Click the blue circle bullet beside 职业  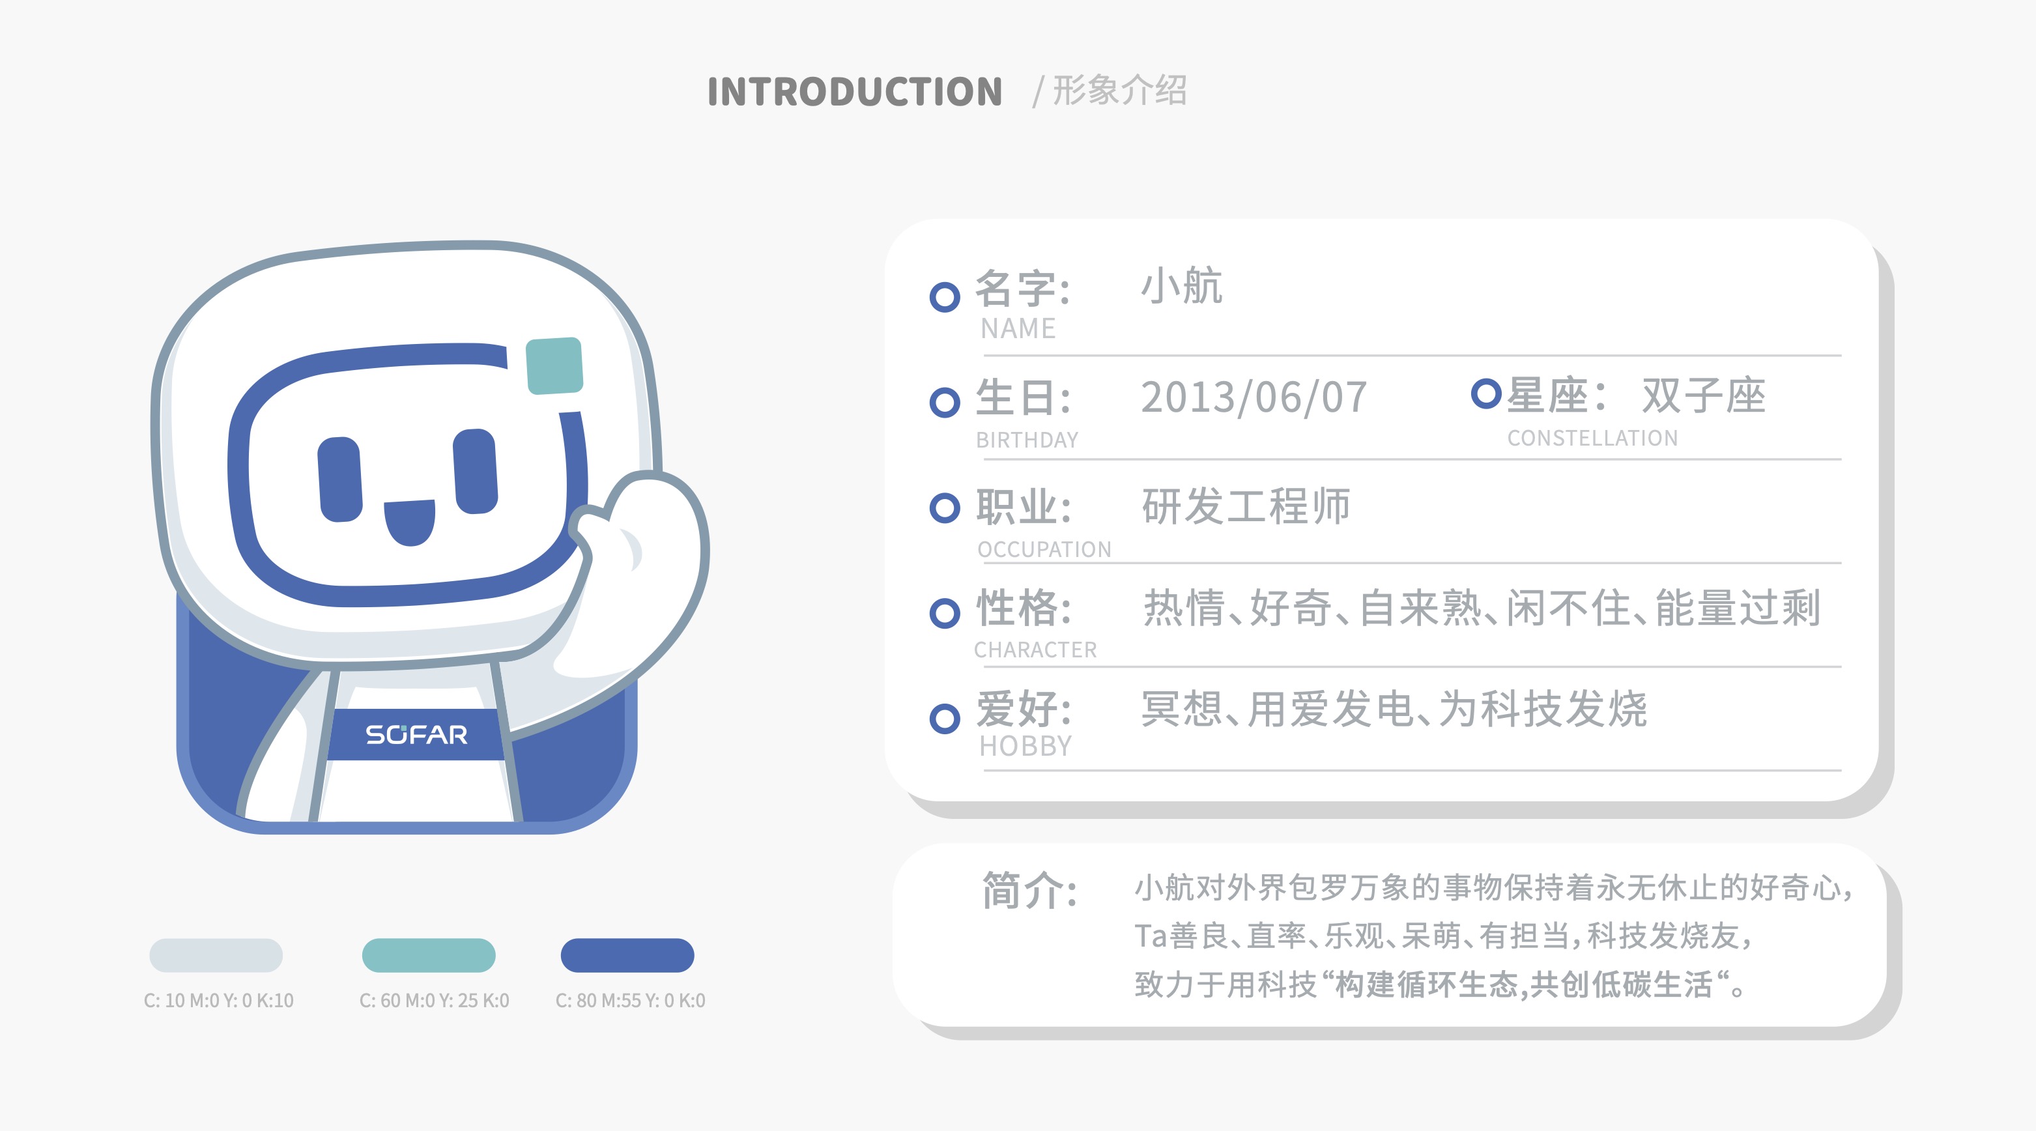[945, 508]
